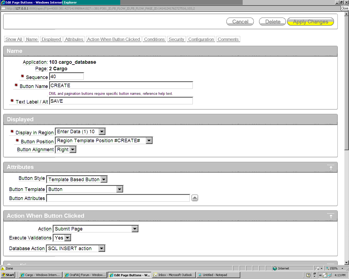Click the Cancel button
This screenshot has width=349, height=279.
click(240, 22)
